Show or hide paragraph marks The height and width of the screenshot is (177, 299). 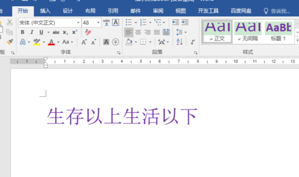(192, 42)
